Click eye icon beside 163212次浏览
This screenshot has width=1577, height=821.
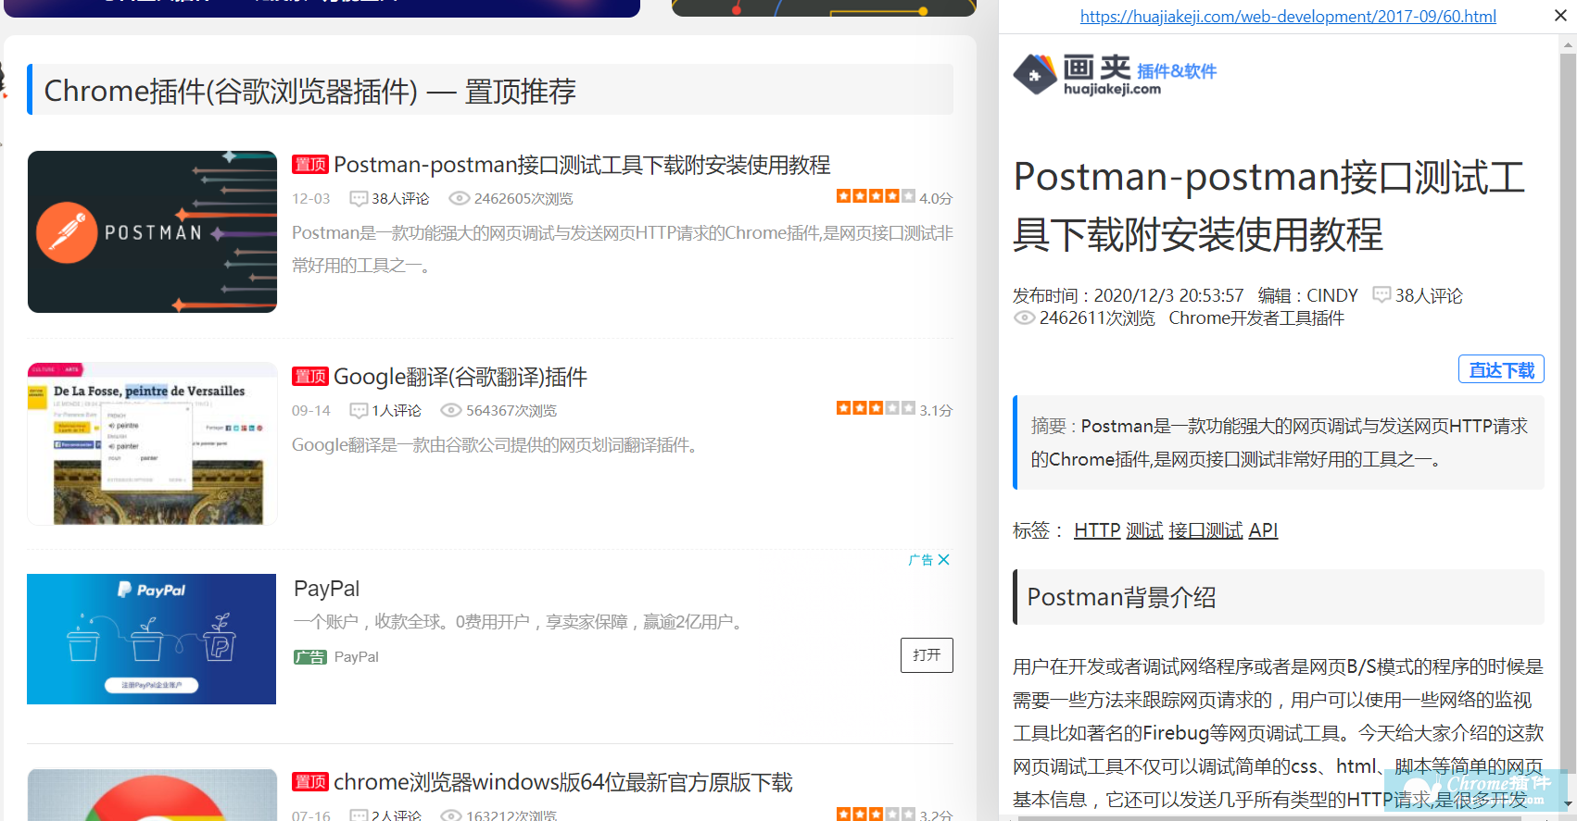[x=450, y=815]
